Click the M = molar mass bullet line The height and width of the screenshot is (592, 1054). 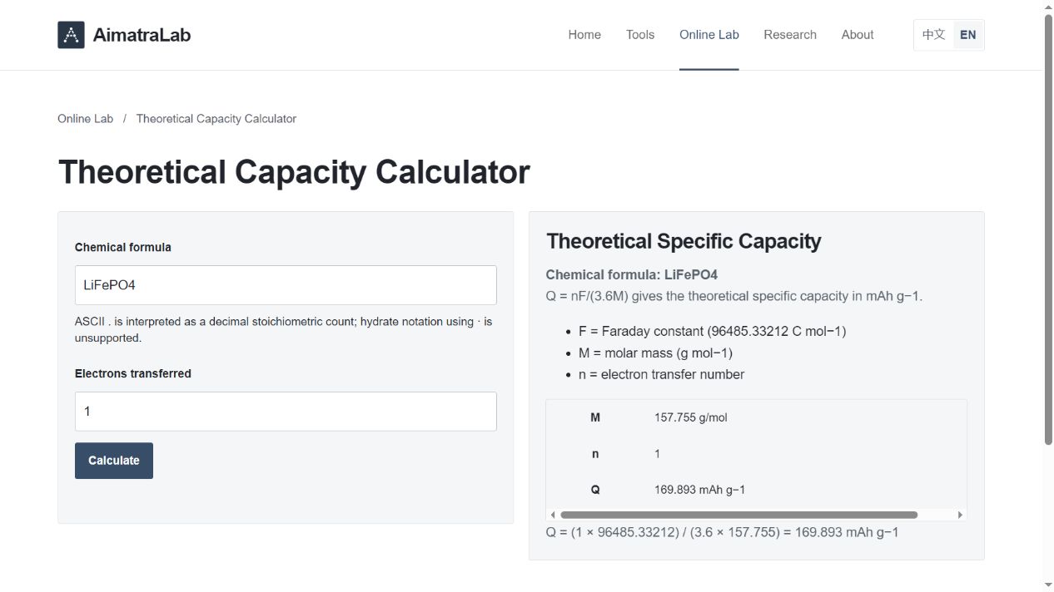[655, 353]
